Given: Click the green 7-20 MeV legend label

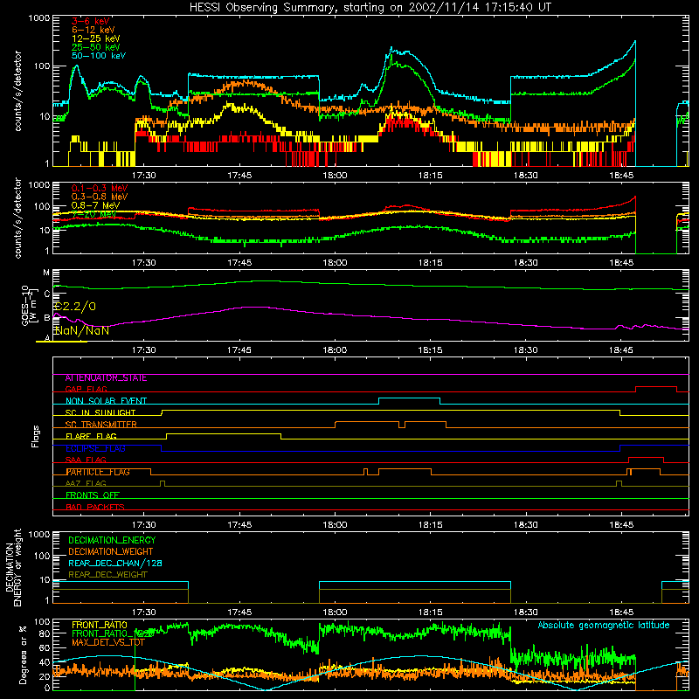Looking at the screenshot, I should coord(93,214).
